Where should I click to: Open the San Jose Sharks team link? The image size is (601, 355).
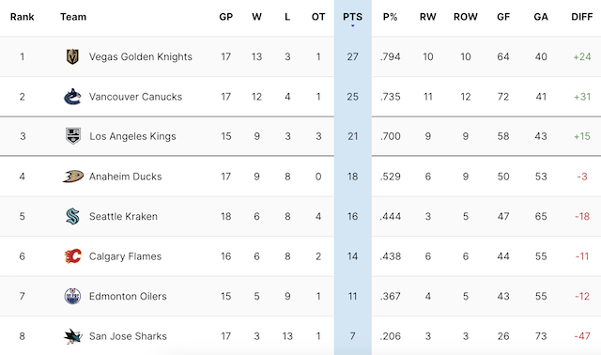click(x=128, y=336)
